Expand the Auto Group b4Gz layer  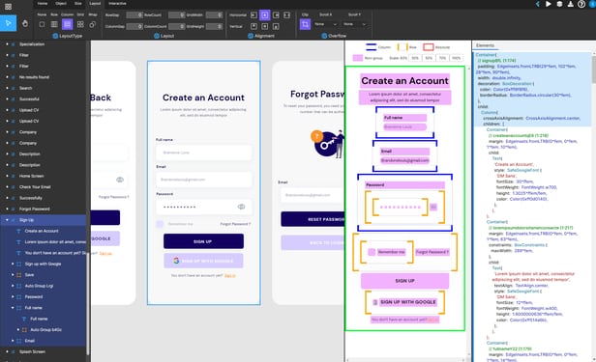point(17,330)
